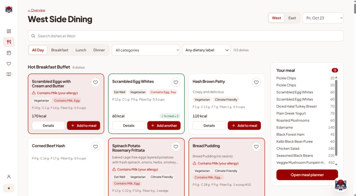Open the calendar icon in sidebar

(9, 53)
